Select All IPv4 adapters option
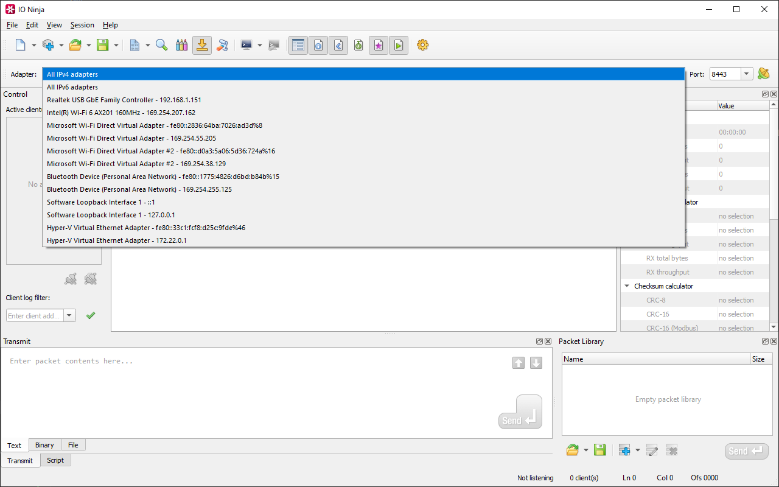779x487 pixels. [x=363, y=74]
